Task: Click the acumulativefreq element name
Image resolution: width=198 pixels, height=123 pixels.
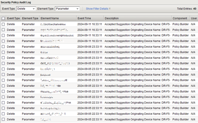Action: point(50,47)
